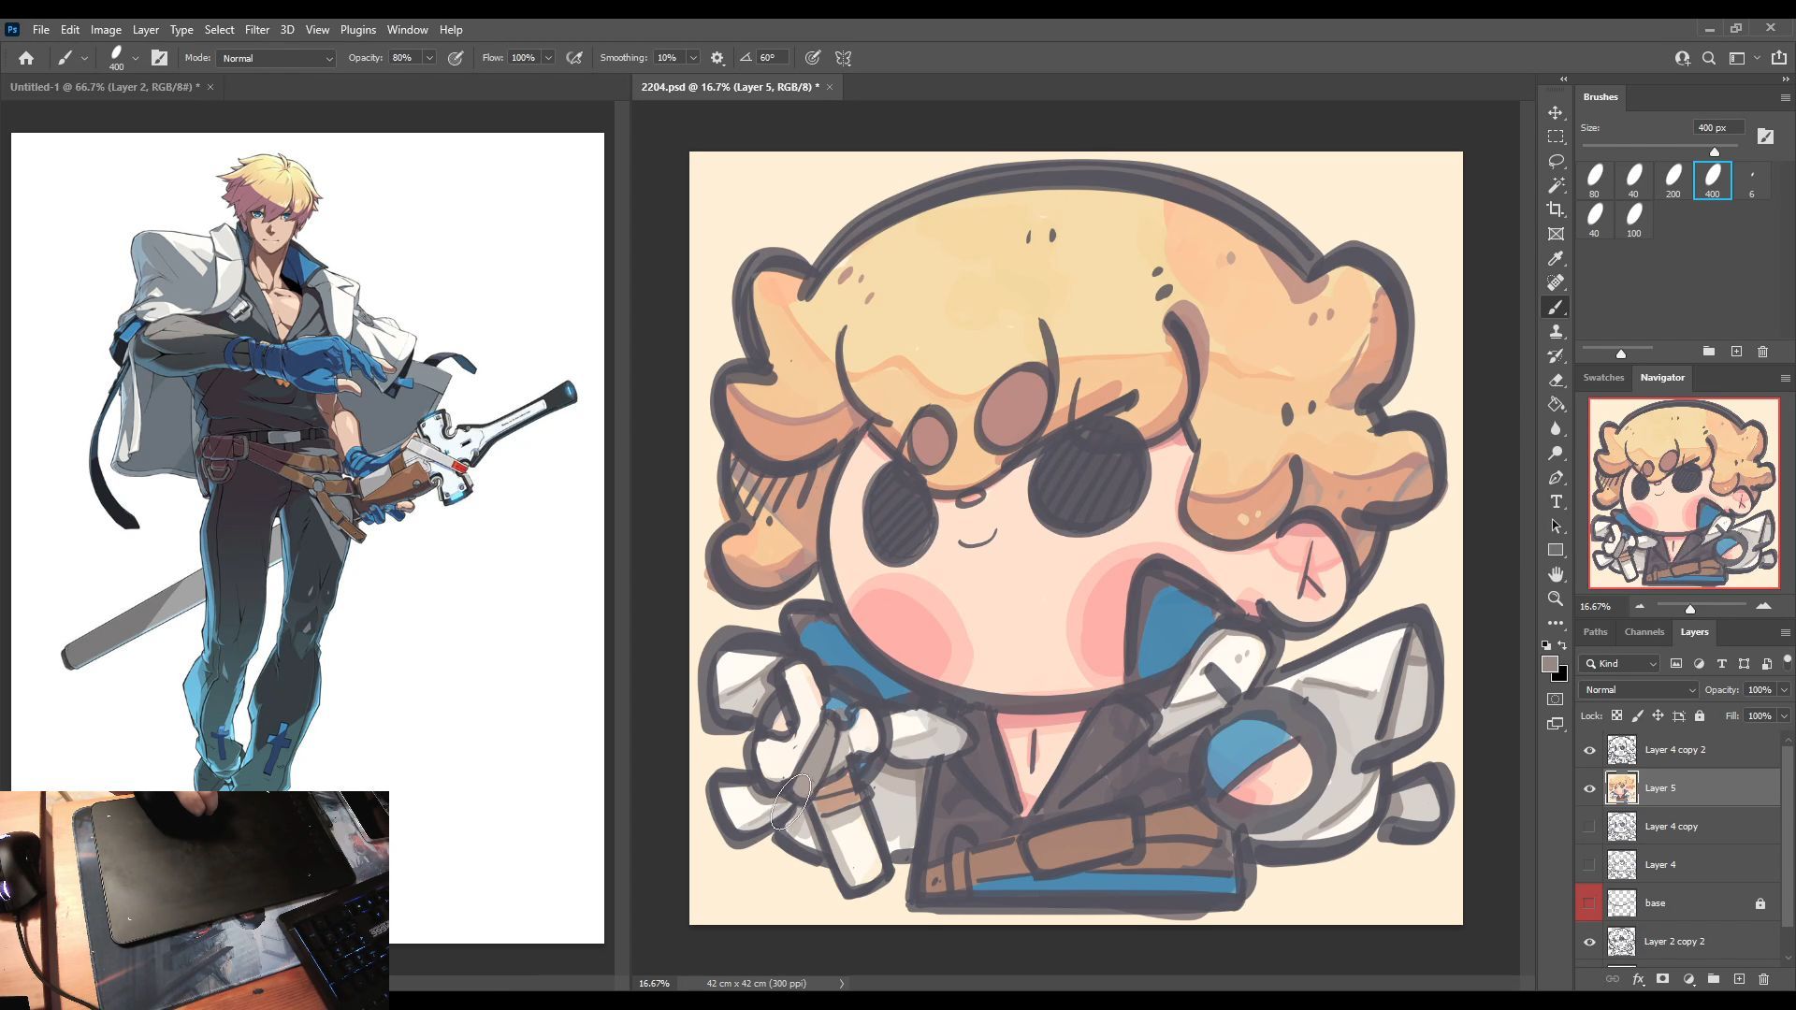
Task: Open the Layer menu
Action: pos(145,30)
